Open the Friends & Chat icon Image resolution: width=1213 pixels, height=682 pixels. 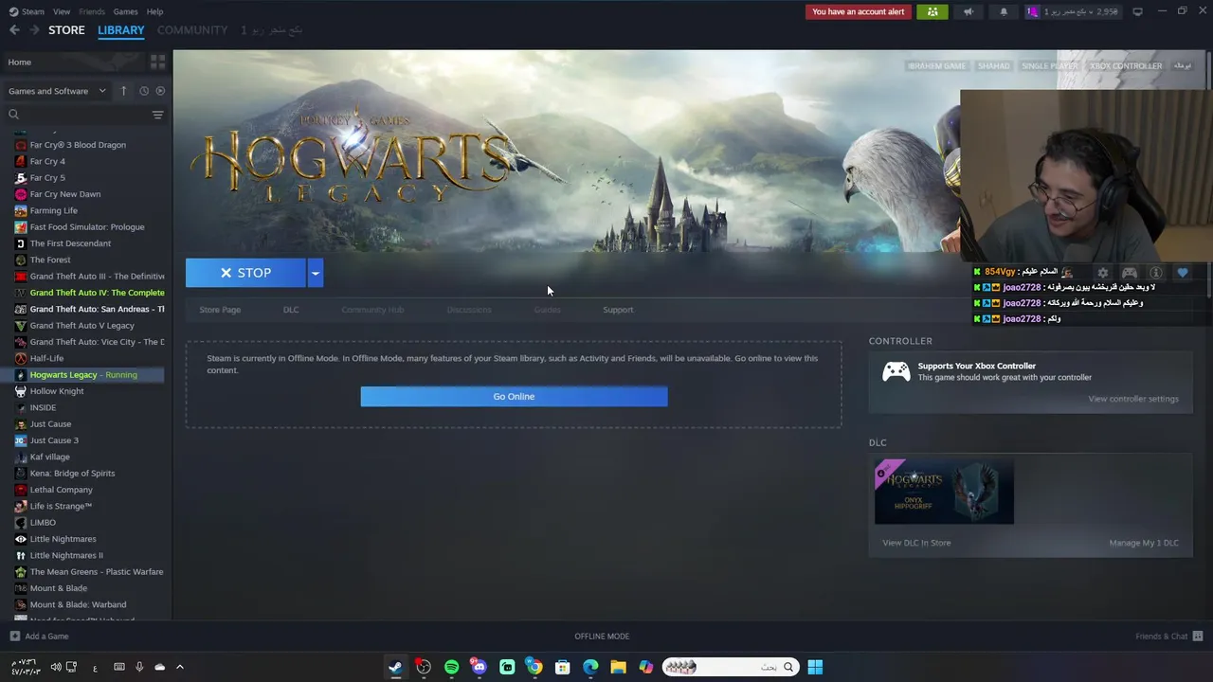coord(1198,637)
